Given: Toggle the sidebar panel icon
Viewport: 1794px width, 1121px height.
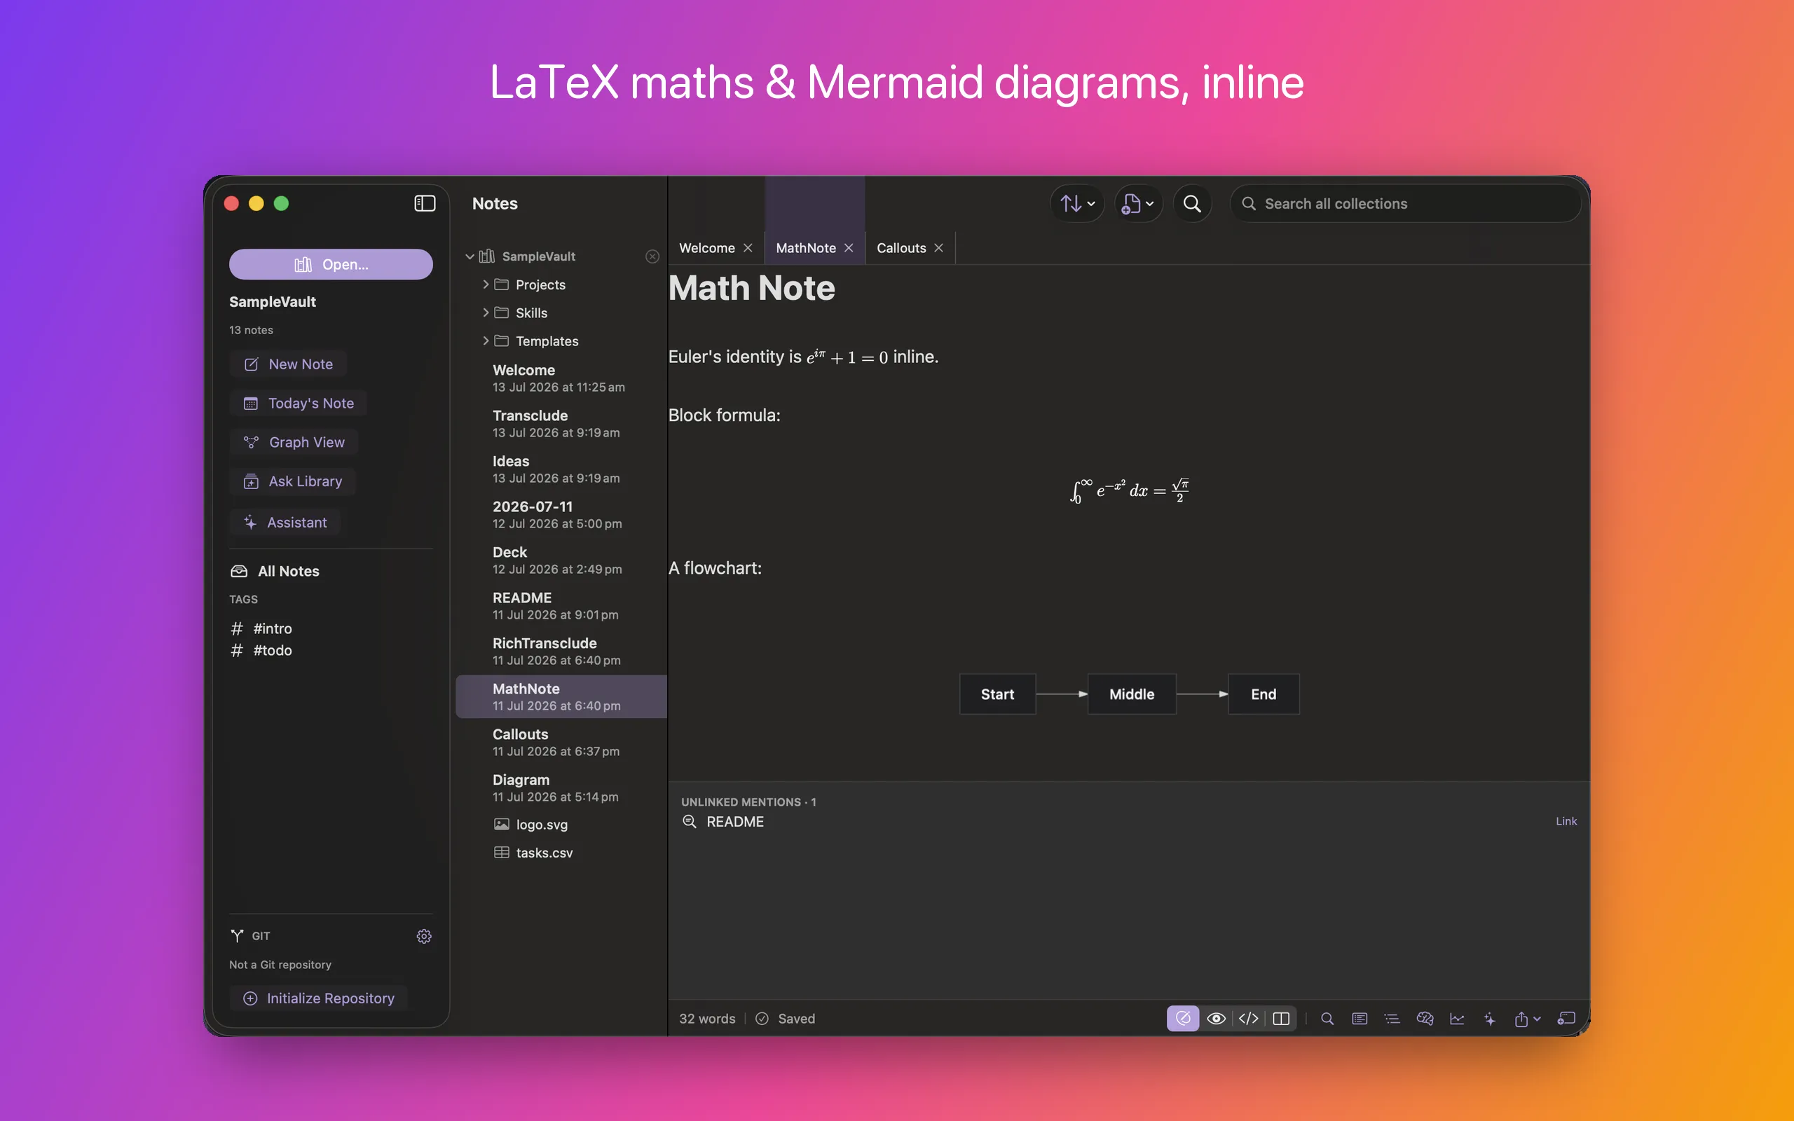Looking at the screenshot, I should (x=424, y=203).
